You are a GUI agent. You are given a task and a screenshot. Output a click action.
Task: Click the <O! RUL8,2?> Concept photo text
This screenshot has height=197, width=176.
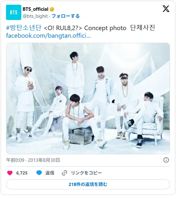85,28
